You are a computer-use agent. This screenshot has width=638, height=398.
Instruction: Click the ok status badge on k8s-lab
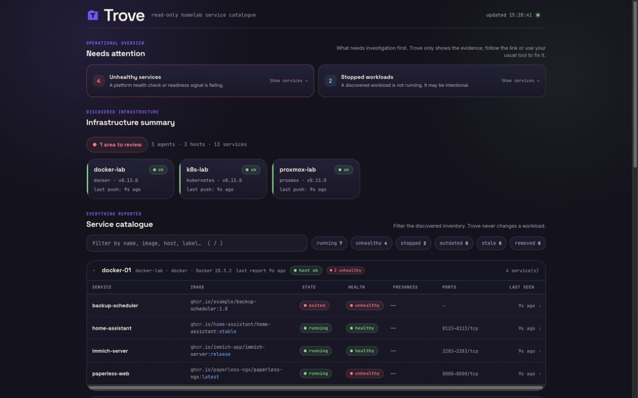click(x=251, y=170)
